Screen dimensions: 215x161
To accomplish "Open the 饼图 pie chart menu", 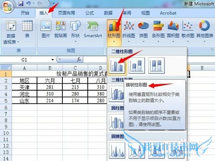I will click(144, 32).
